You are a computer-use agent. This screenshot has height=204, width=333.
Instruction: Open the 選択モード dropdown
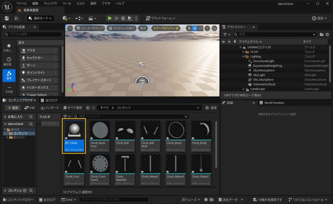(x=41, y=18)
